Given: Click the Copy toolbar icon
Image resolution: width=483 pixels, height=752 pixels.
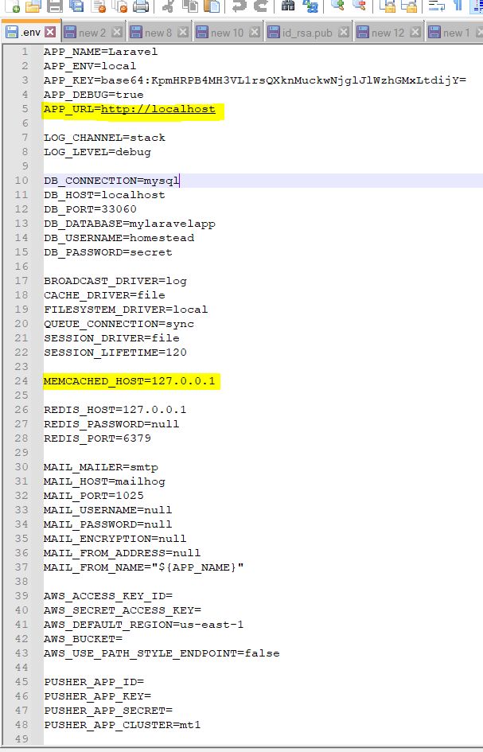Looking at the screenshot, I should tap(190, 6).
